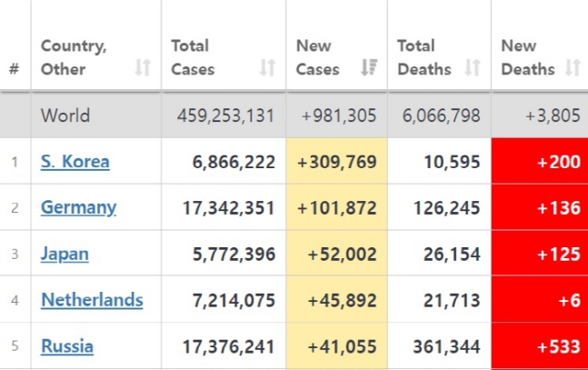Click the 'Total Deaths' header text
The image size is (588, 370).
coord(424,57)
